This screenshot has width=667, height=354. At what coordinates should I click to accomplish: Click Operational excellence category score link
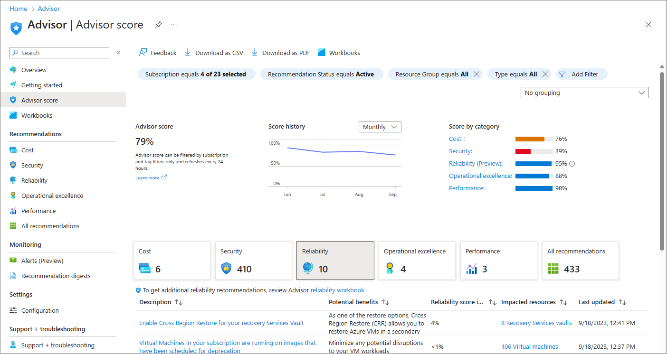481,176
